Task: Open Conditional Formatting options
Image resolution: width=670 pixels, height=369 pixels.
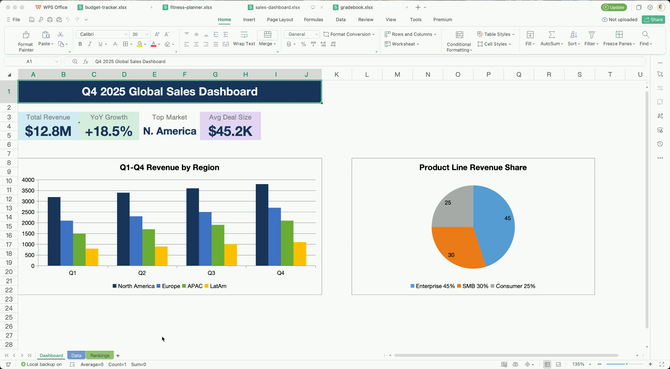Action: (459, 40)
